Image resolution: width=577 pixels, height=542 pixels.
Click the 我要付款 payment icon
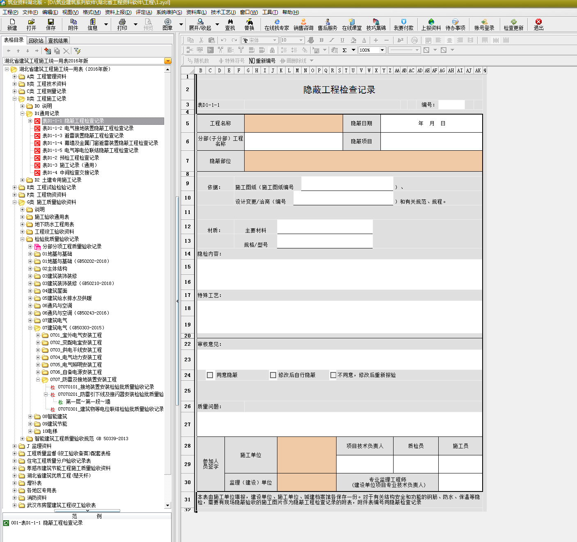[403, 25]
